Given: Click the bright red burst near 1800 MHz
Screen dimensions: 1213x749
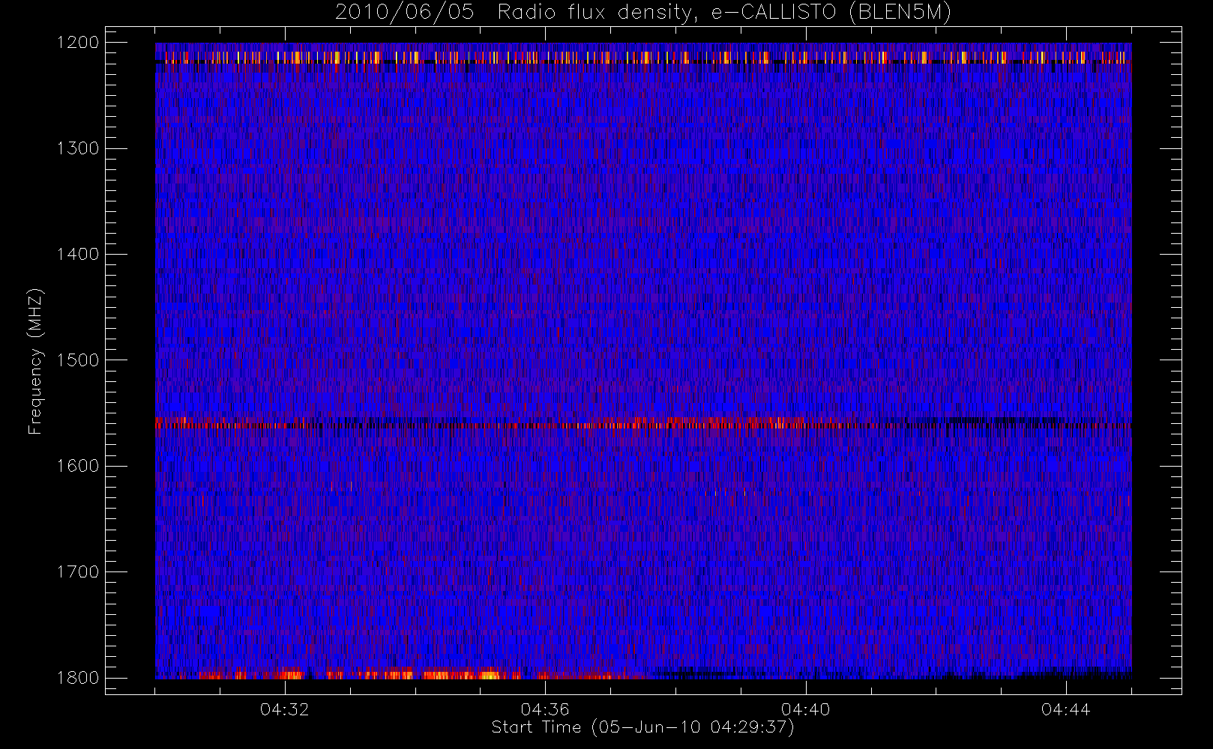Looking at the screenshot, I should click(405, 673).
